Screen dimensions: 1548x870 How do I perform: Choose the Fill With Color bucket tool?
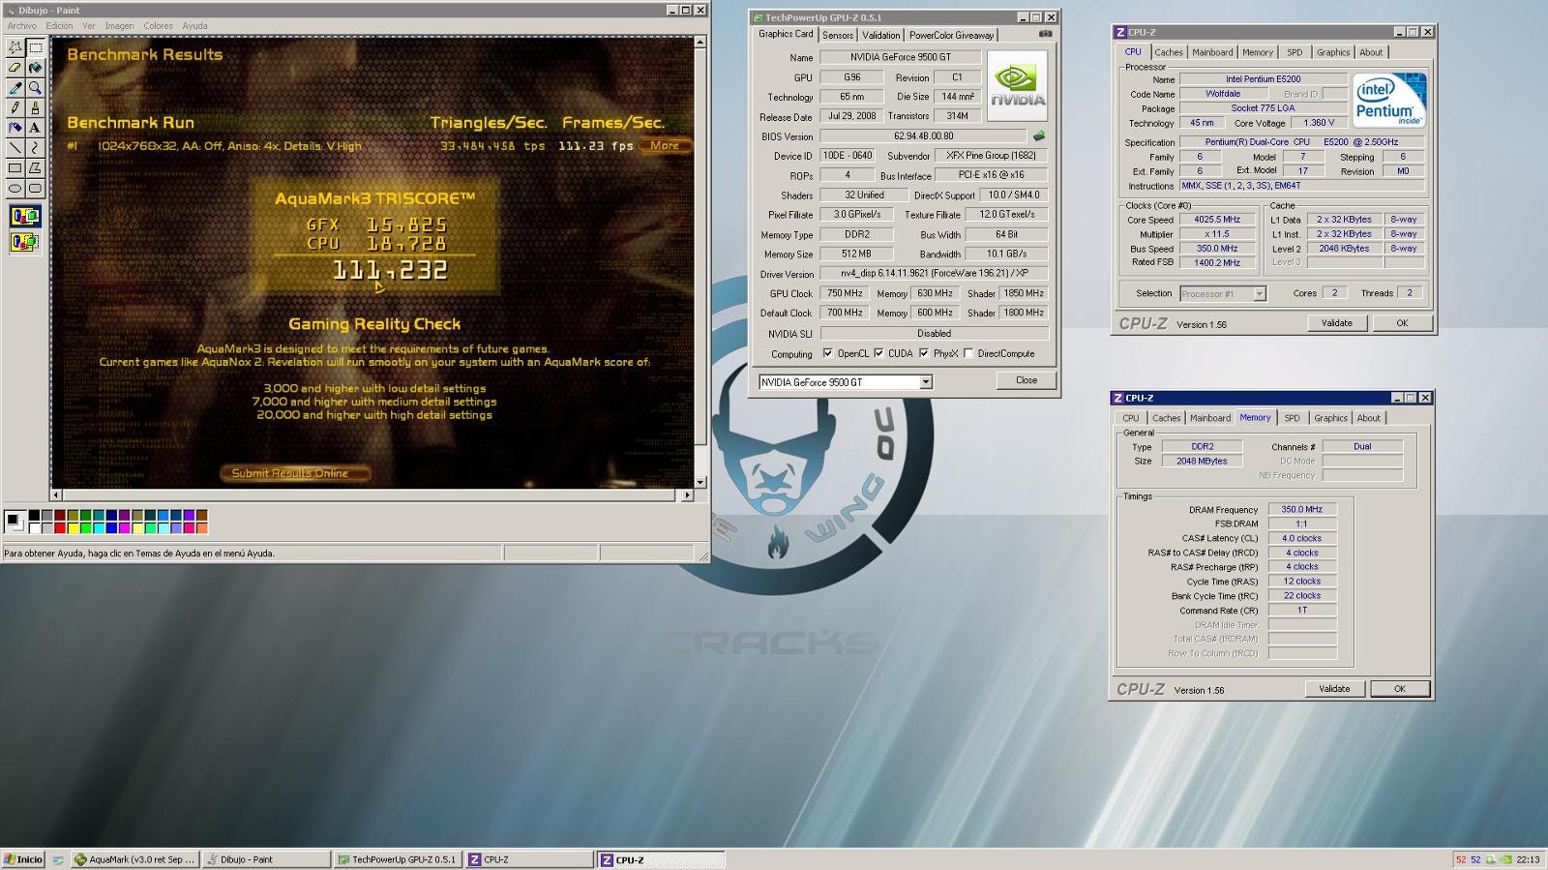coord(35,68)
